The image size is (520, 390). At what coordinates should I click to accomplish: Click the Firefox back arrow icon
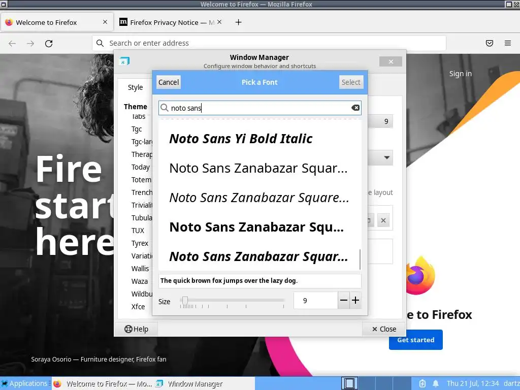pos(12,44)
